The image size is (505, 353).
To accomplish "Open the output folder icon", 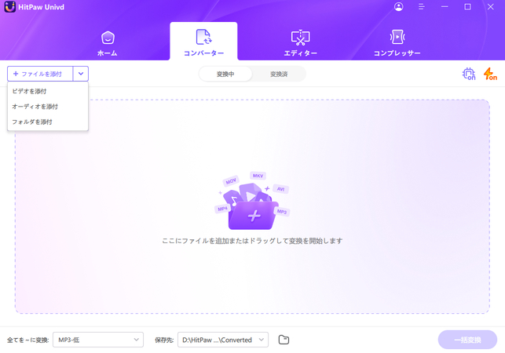I will tap(284, 340).
